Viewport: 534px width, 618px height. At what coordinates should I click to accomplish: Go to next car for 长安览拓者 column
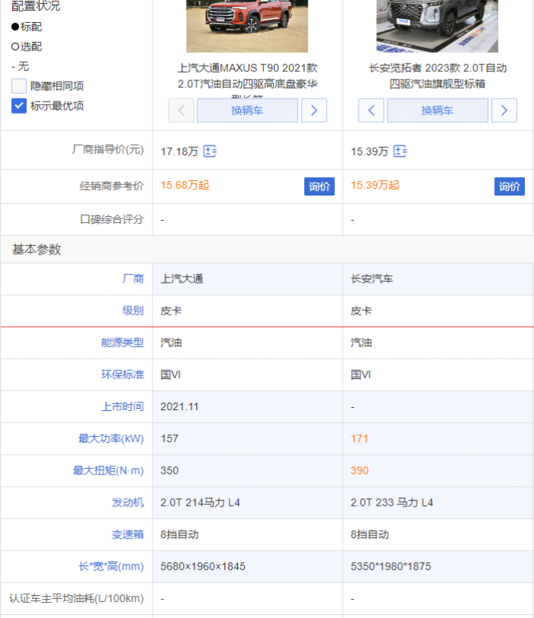pyautogui.click(x=504, y=110)
